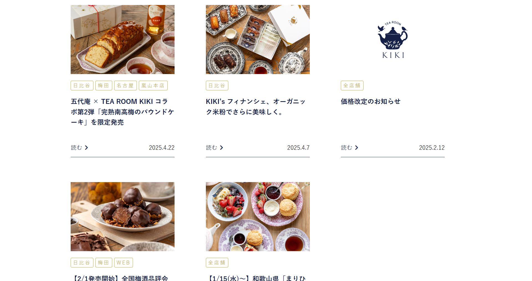Open the pound cake article thumbnail
The width and height of the screenshot is (532, 281).
pyautogui.click(x=122, y=40)
